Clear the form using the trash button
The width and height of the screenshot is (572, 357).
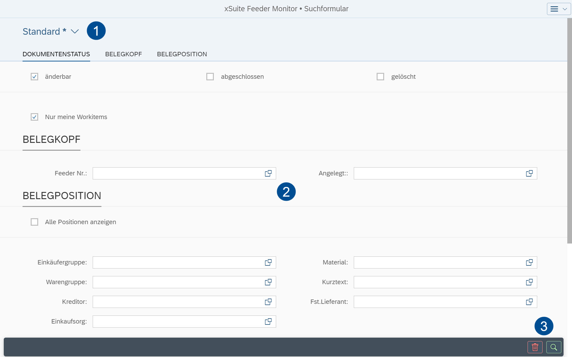point(535,347)
